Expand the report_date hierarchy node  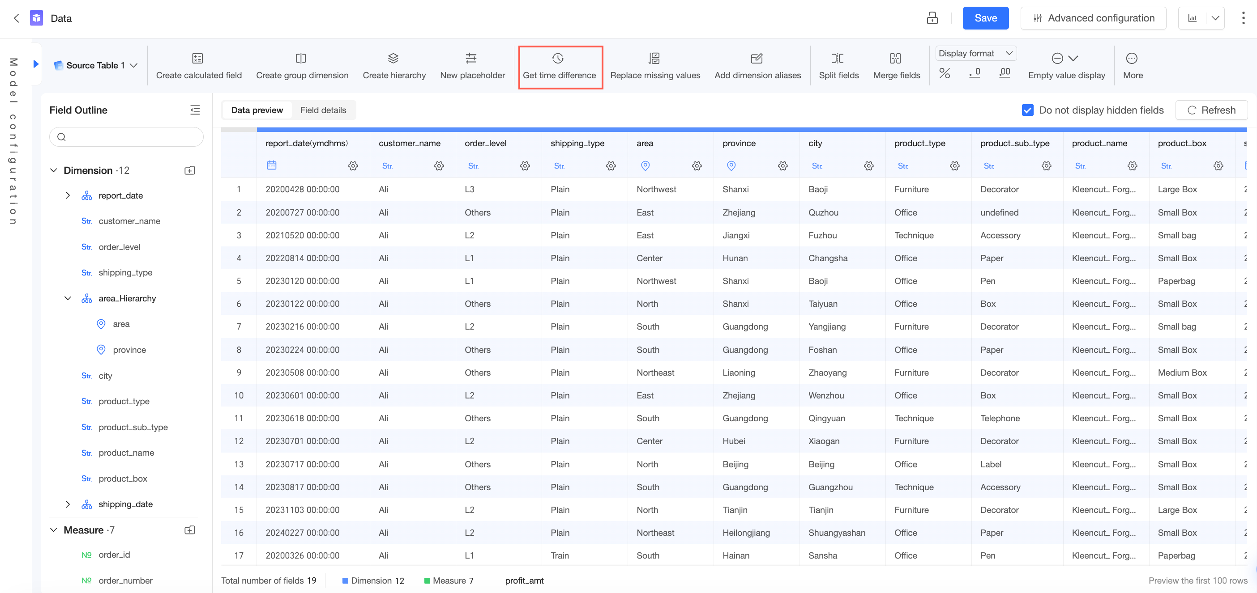pos(68,195)
